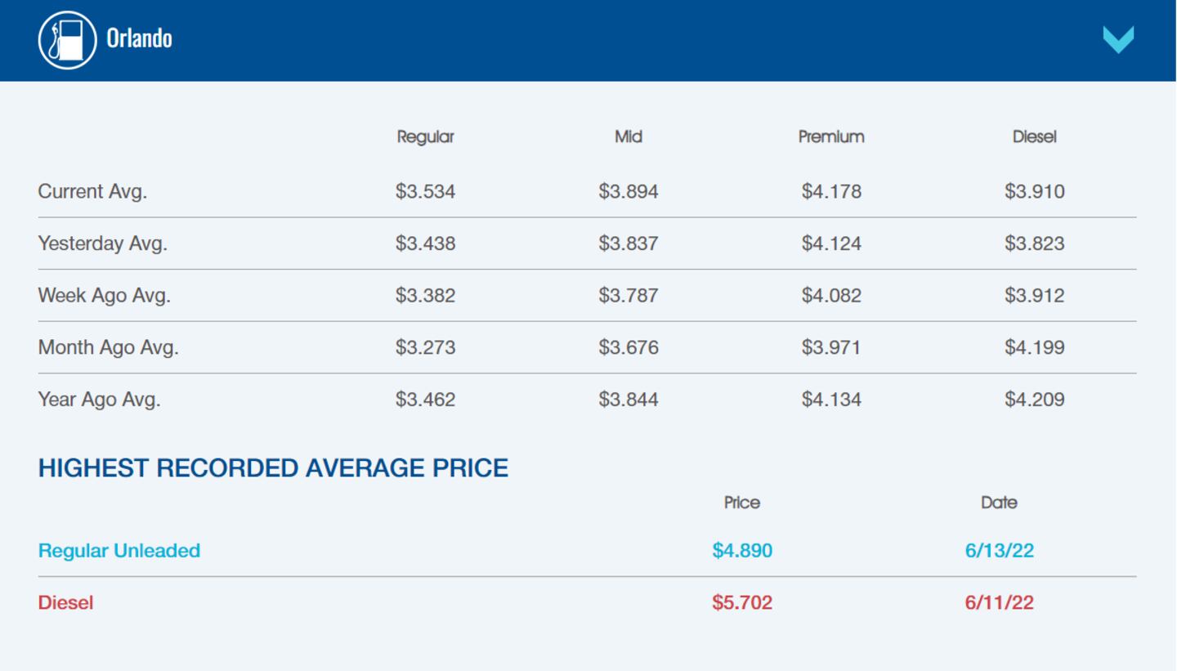Click the gas pump icon
The image size is (1177, 671).
(x=67, y=39)
